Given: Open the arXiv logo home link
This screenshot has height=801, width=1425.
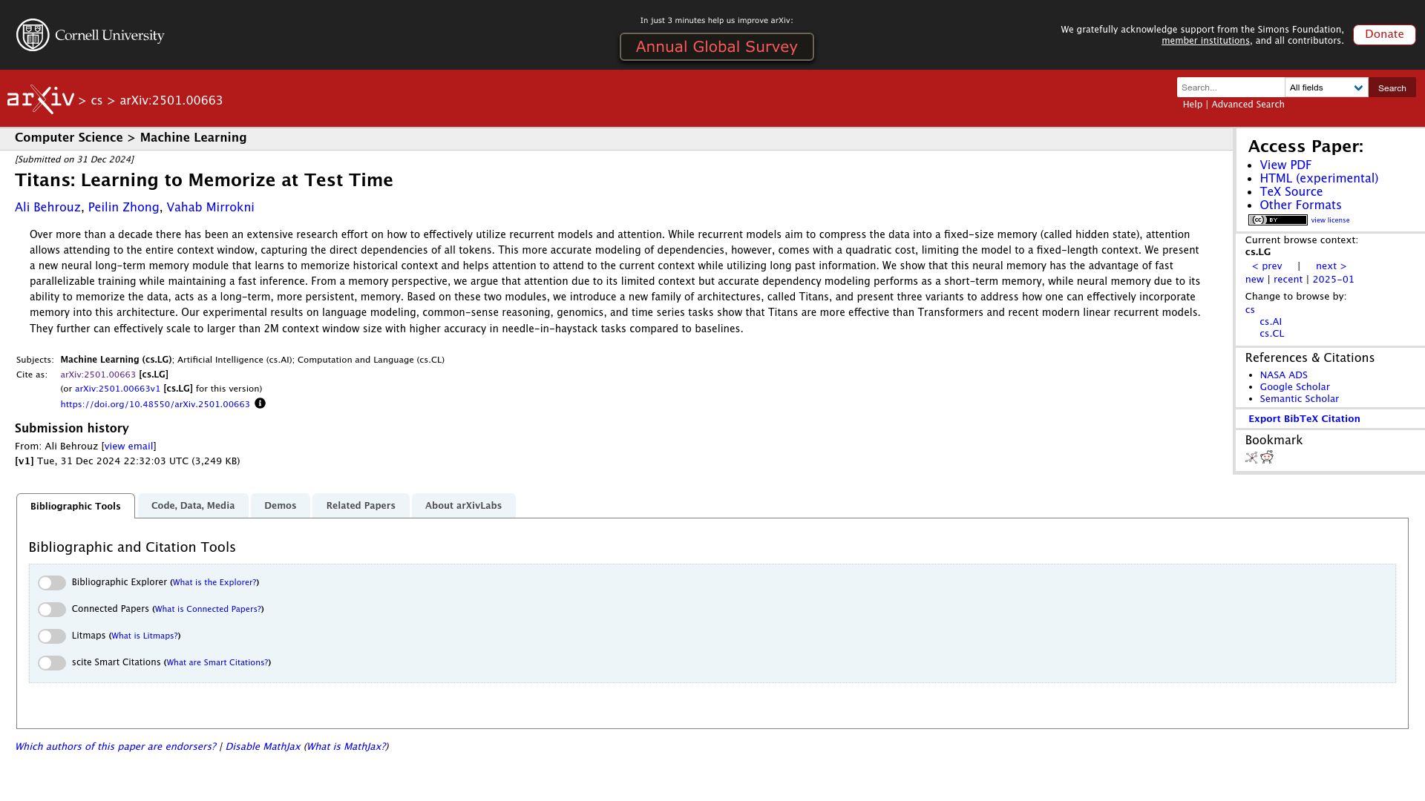Looking at the screenshot, I should click(x=41, y=99).
